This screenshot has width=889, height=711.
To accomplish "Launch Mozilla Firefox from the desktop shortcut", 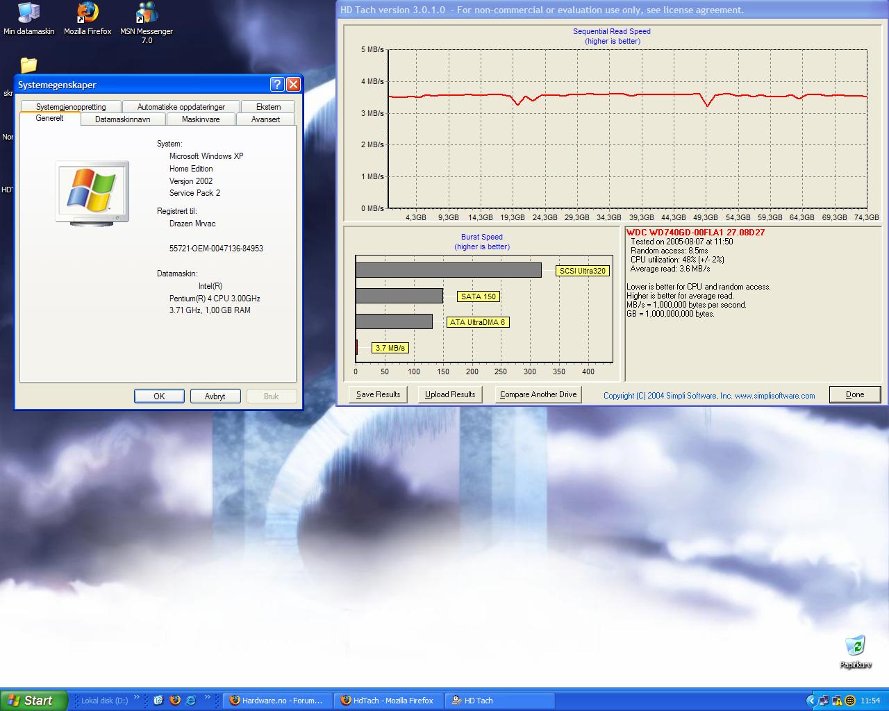I will [88, 19].
